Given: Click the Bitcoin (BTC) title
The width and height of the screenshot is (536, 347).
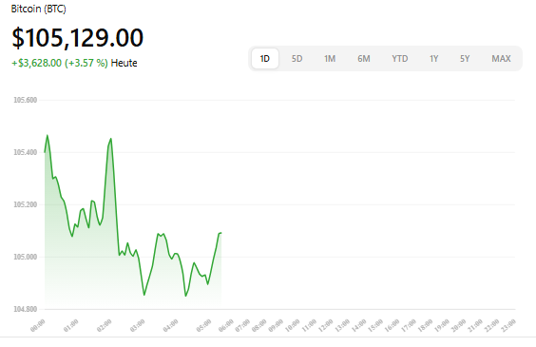Looking at the screenshot, I should [x=38, y=9].
